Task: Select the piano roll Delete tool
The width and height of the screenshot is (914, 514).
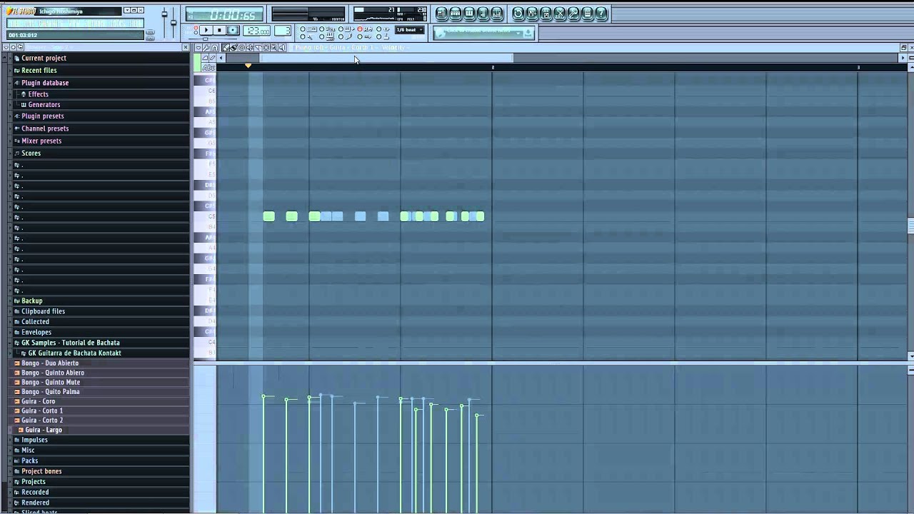Action: (x=242, y=48)
